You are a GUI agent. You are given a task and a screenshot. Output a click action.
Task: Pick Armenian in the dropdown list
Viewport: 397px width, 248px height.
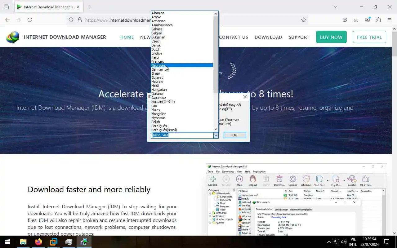pos(182,21)
